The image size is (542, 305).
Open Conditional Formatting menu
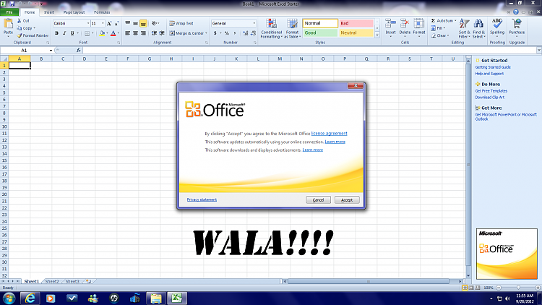point(271,29)
